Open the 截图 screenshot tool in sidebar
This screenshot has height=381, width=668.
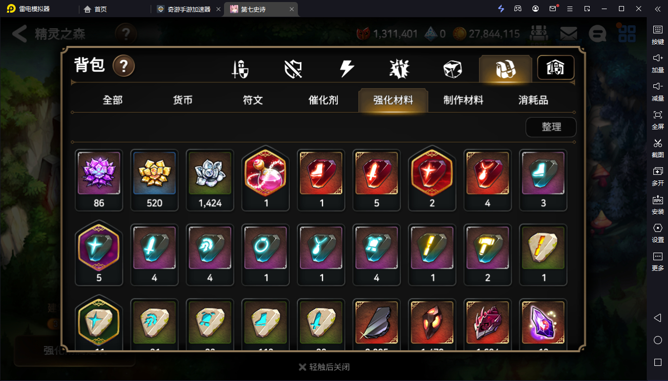[657, 147]
